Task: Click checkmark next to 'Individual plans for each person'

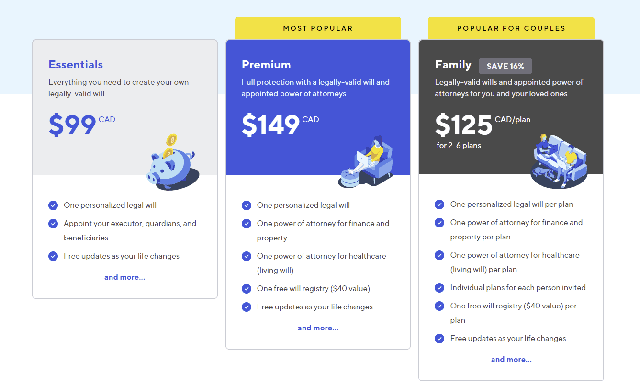Action: point(439,288)
